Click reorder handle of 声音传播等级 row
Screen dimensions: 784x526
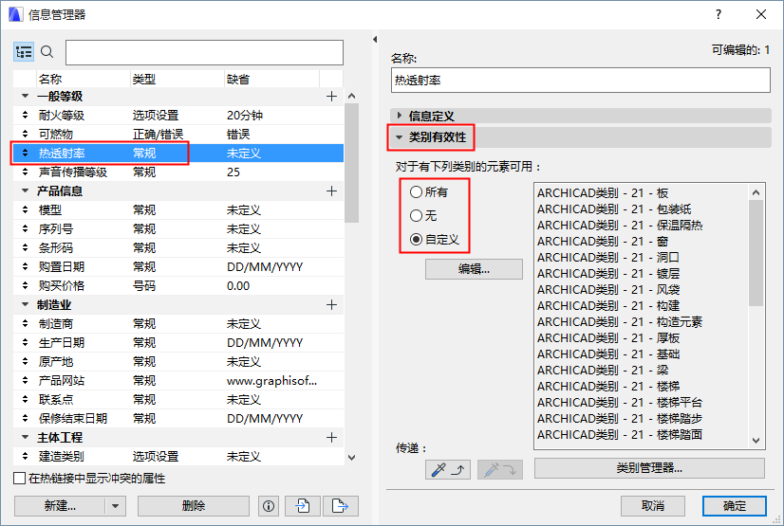[25, 172]
